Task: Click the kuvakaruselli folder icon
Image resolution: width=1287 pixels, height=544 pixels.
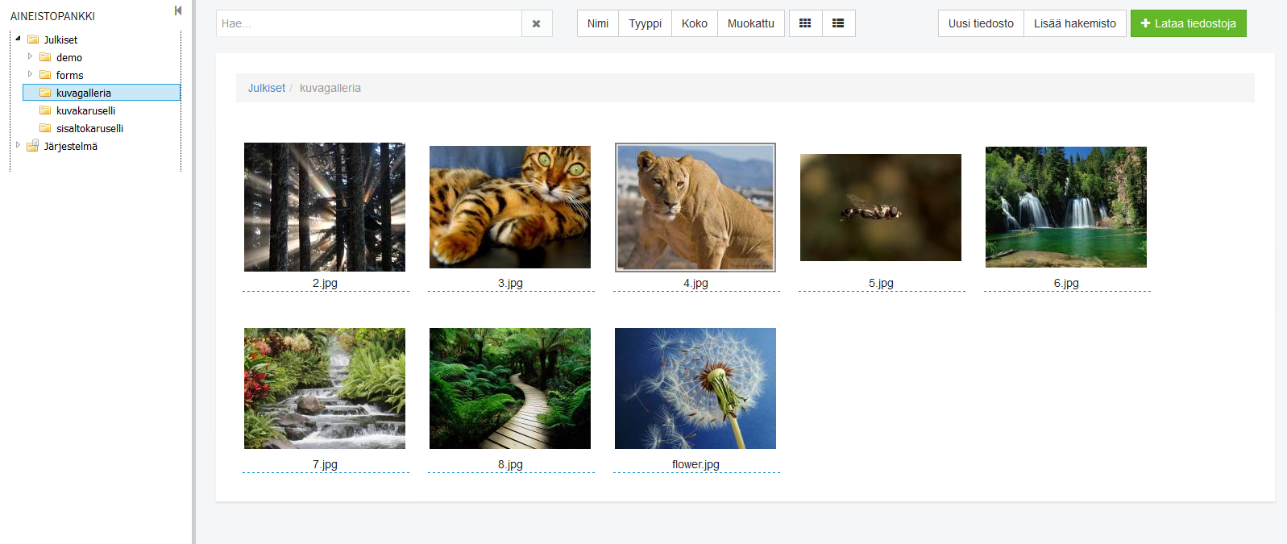Action: point(46,110)
